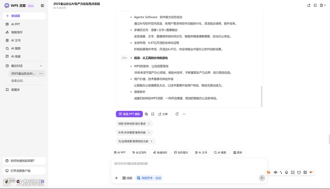Select the 长文写作 chip
Screen dimensions: 330x189
(x=139, y=153)
